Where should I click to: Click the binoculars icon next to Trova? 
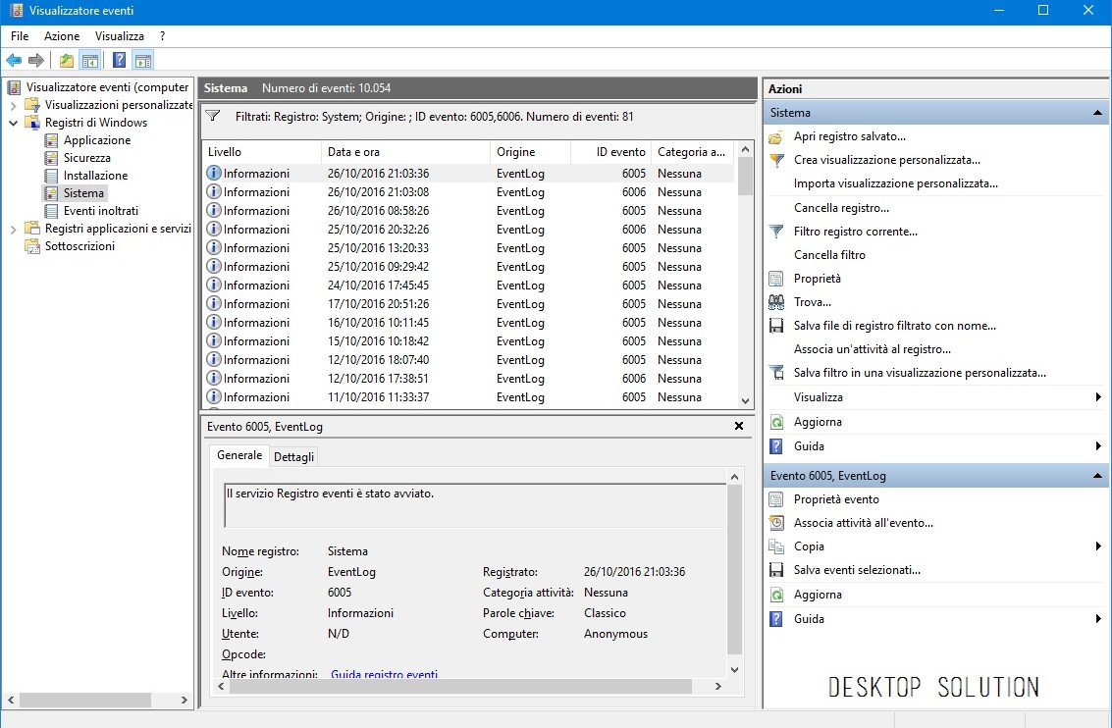pos(776,302)
